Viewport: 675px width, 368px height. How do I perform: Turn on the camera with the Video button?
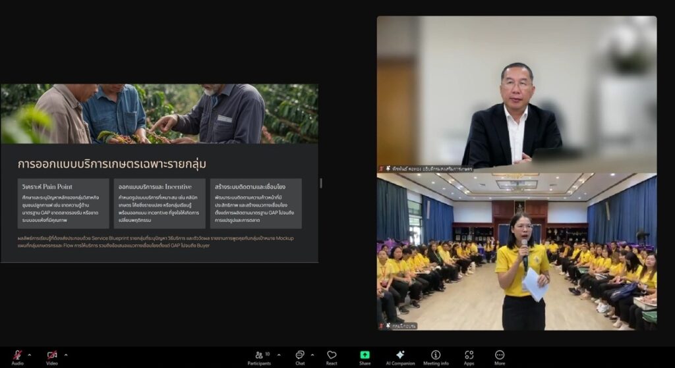coord(51,355)
